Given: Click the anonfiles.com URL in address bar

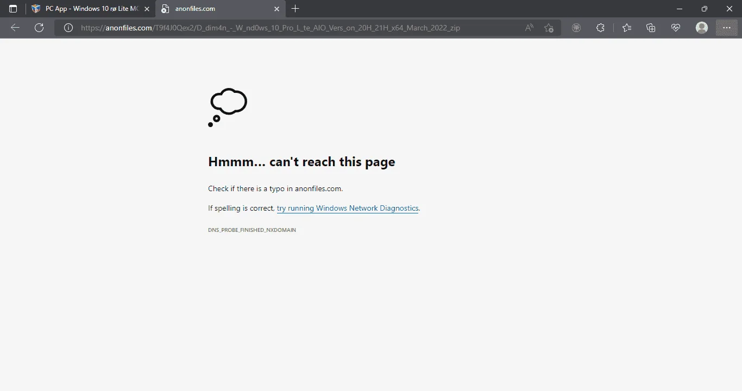Looking at the screenshot, I should 270,28.
